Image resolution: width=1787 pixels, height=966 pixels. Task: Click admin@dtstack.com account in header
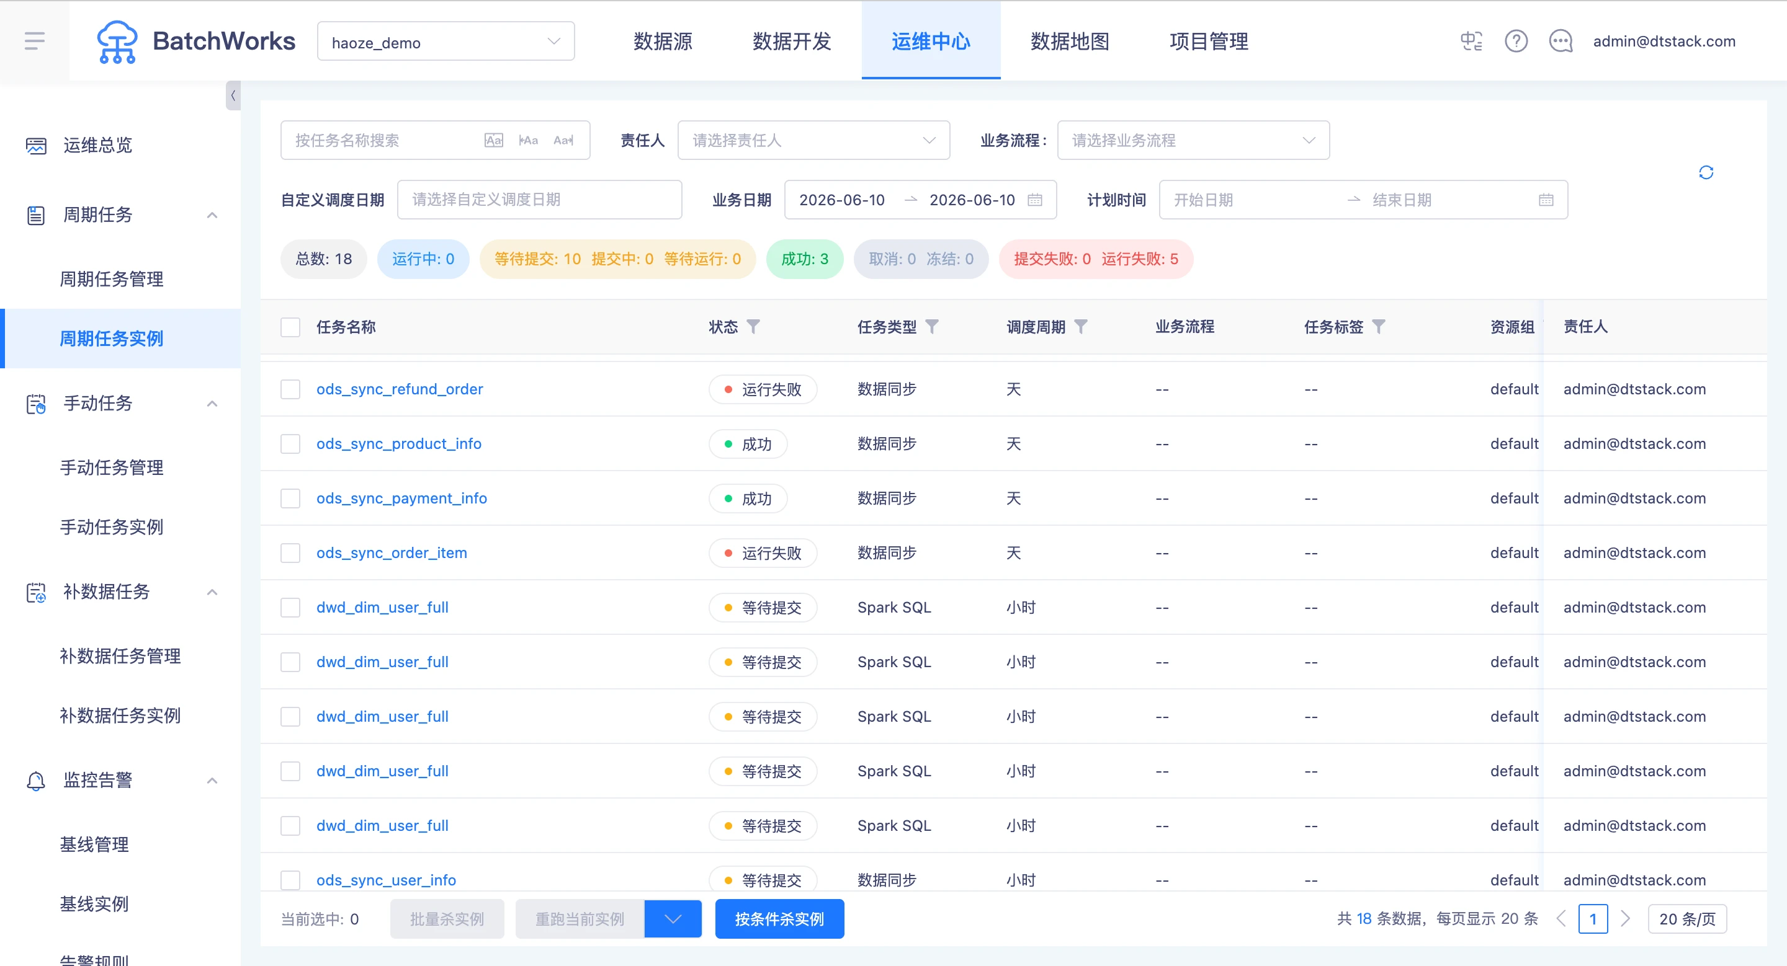1664,42
